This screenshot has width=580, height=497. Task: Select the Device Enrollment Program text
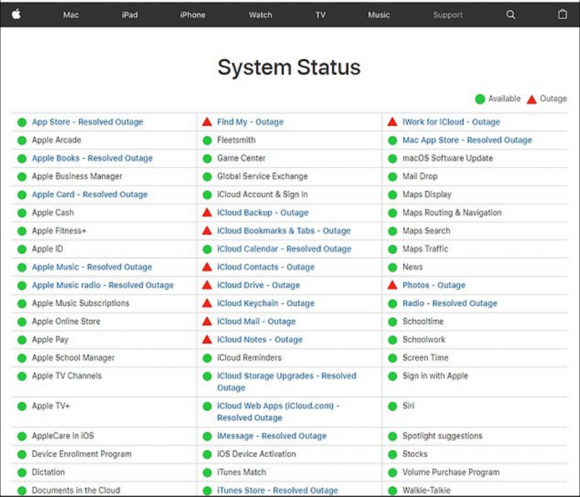coord(81,454)
